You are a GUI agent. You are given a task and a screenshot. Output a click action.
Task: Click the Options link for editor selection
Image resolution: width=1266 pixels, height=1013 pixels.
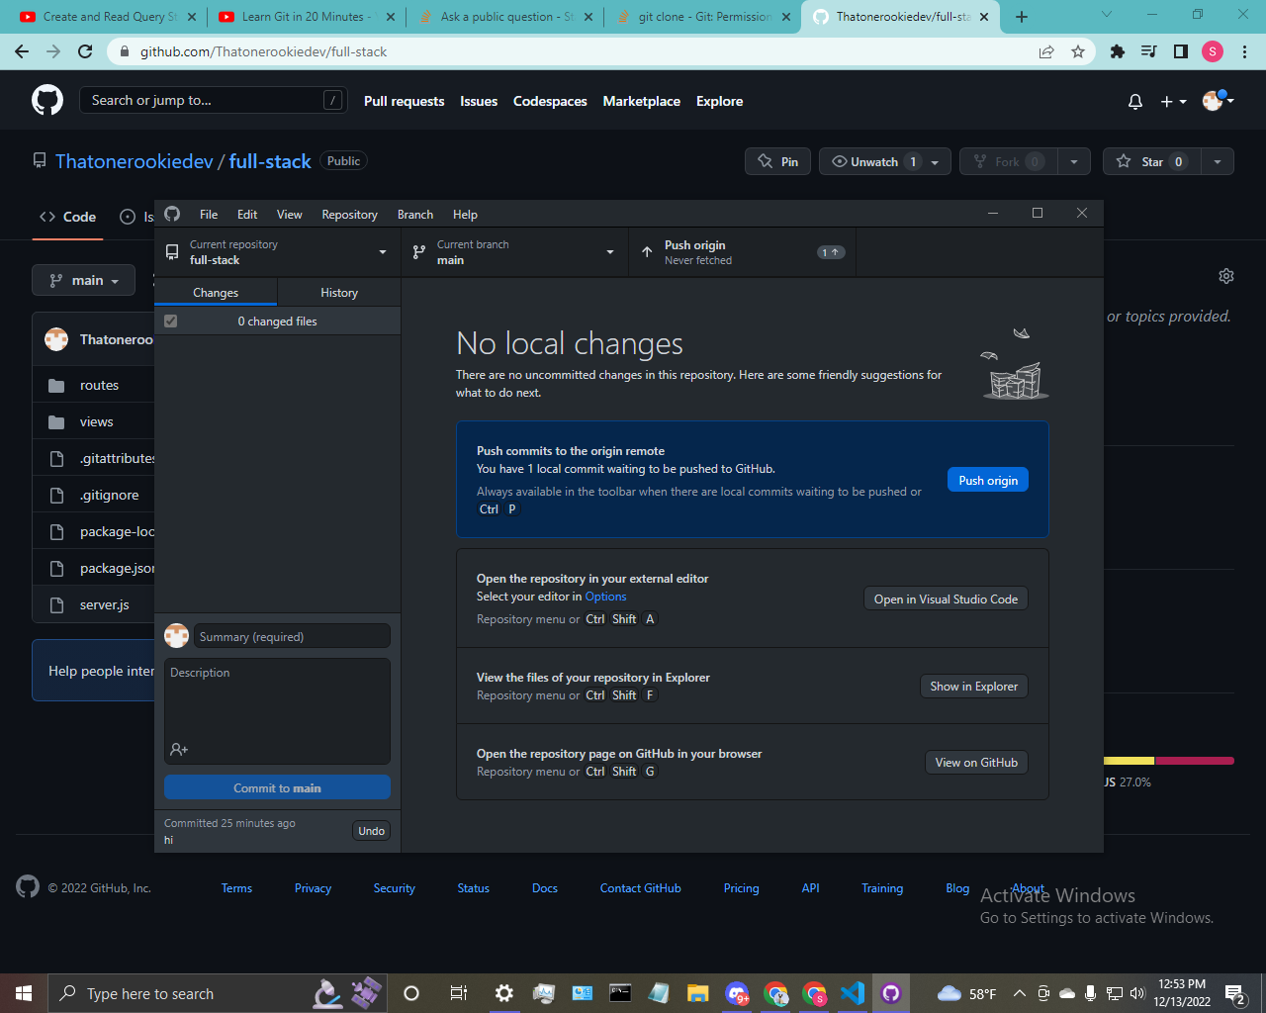click(605, 597)
